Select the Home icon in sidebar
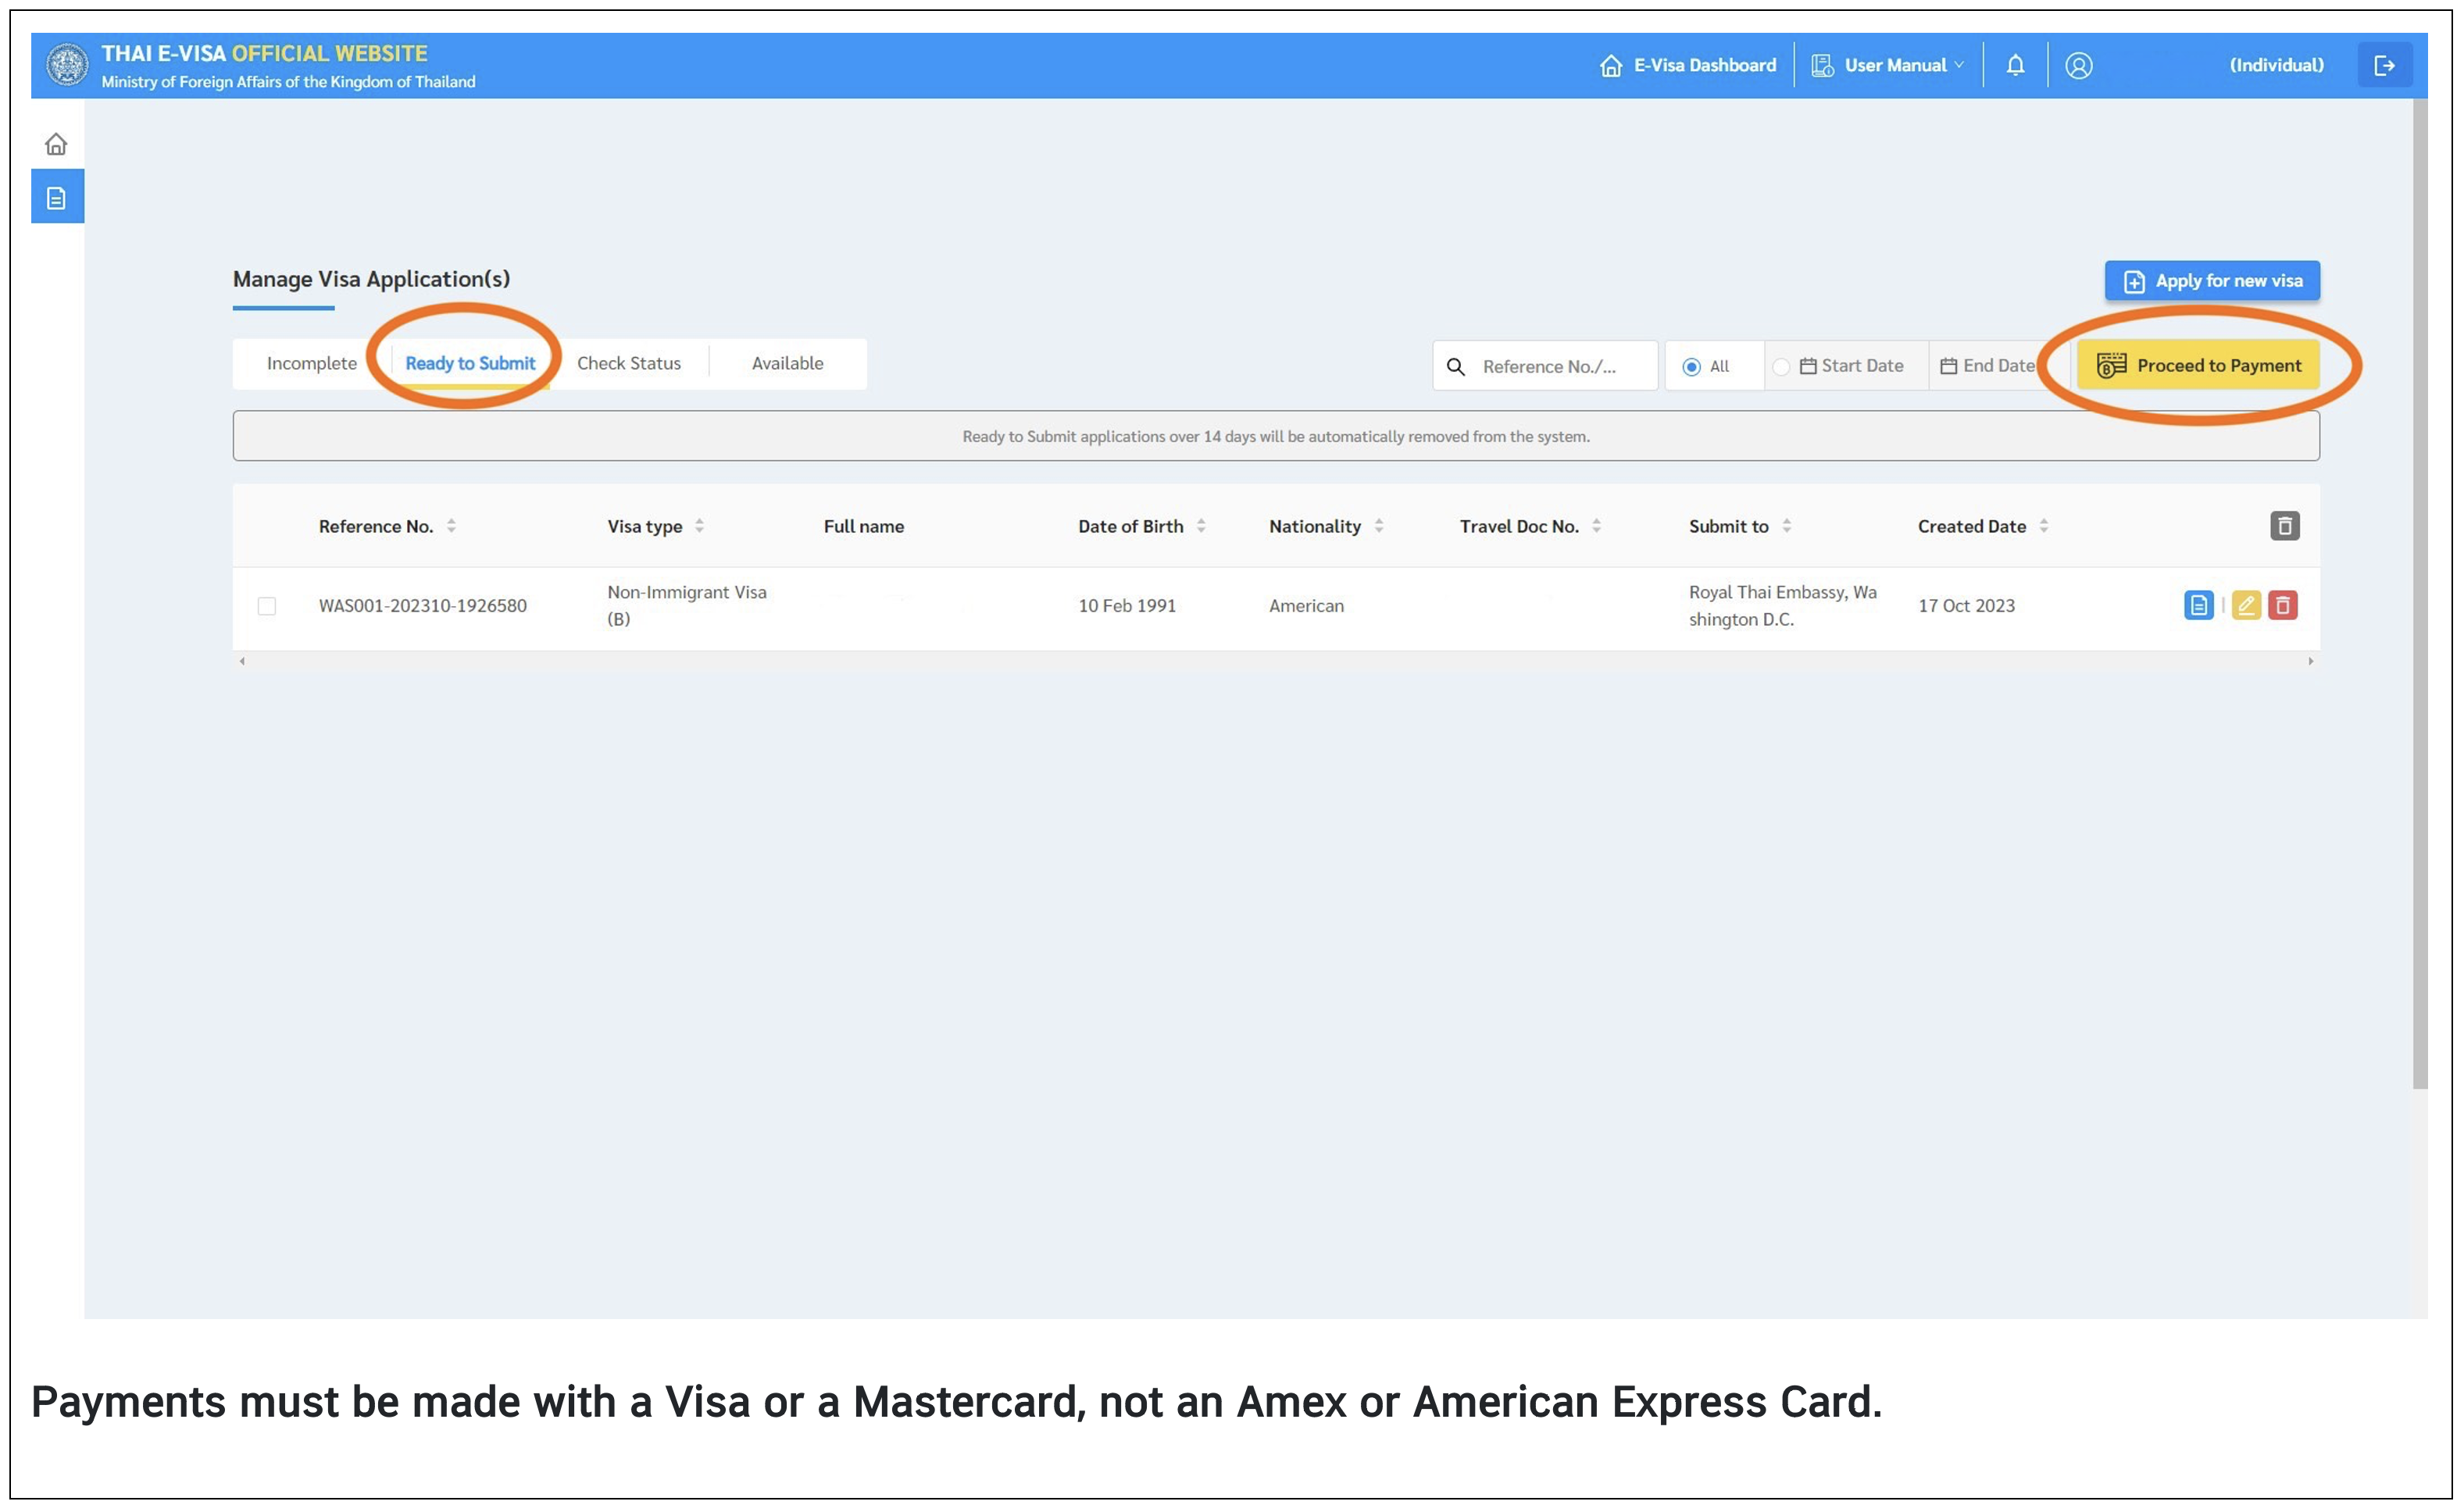This screenshot has height=1512, width=2464. [56, 143]
